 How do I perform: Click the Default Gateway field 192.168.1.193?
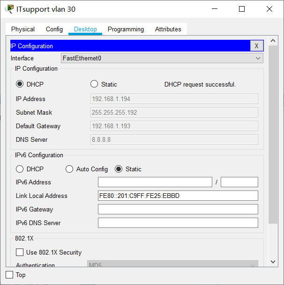coord(174,126)
